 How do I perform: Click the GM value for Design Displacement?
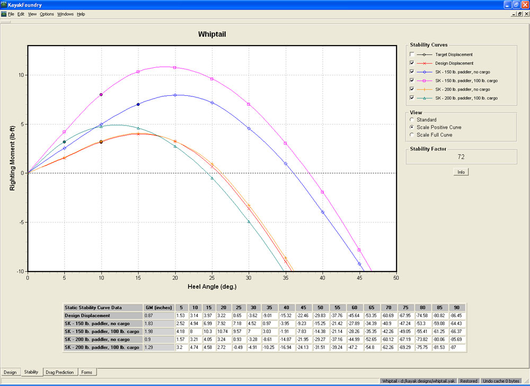coord(159,316)
